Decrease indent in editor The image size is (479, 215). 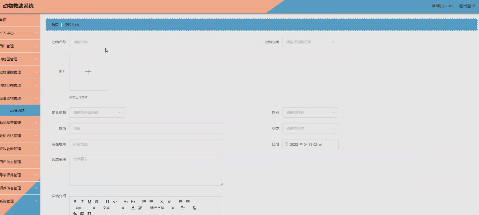coord(180,202)
